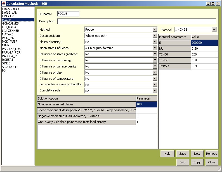Image resolution: width=222 pixels, height=172 pixels.
Task: Select SINES in the methods list
Action: [x=18, y=63]
